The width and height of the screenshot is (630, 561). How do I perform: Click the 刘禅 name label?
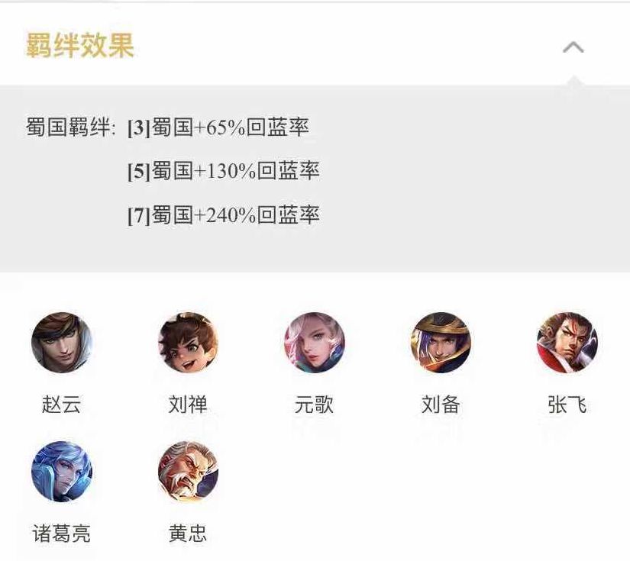(188, 405)
